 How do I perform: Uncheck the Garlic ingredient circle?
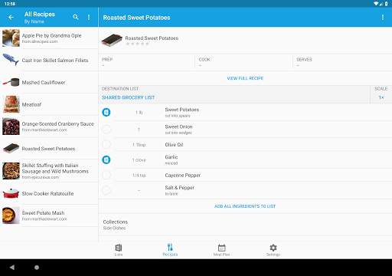[106, 159]
